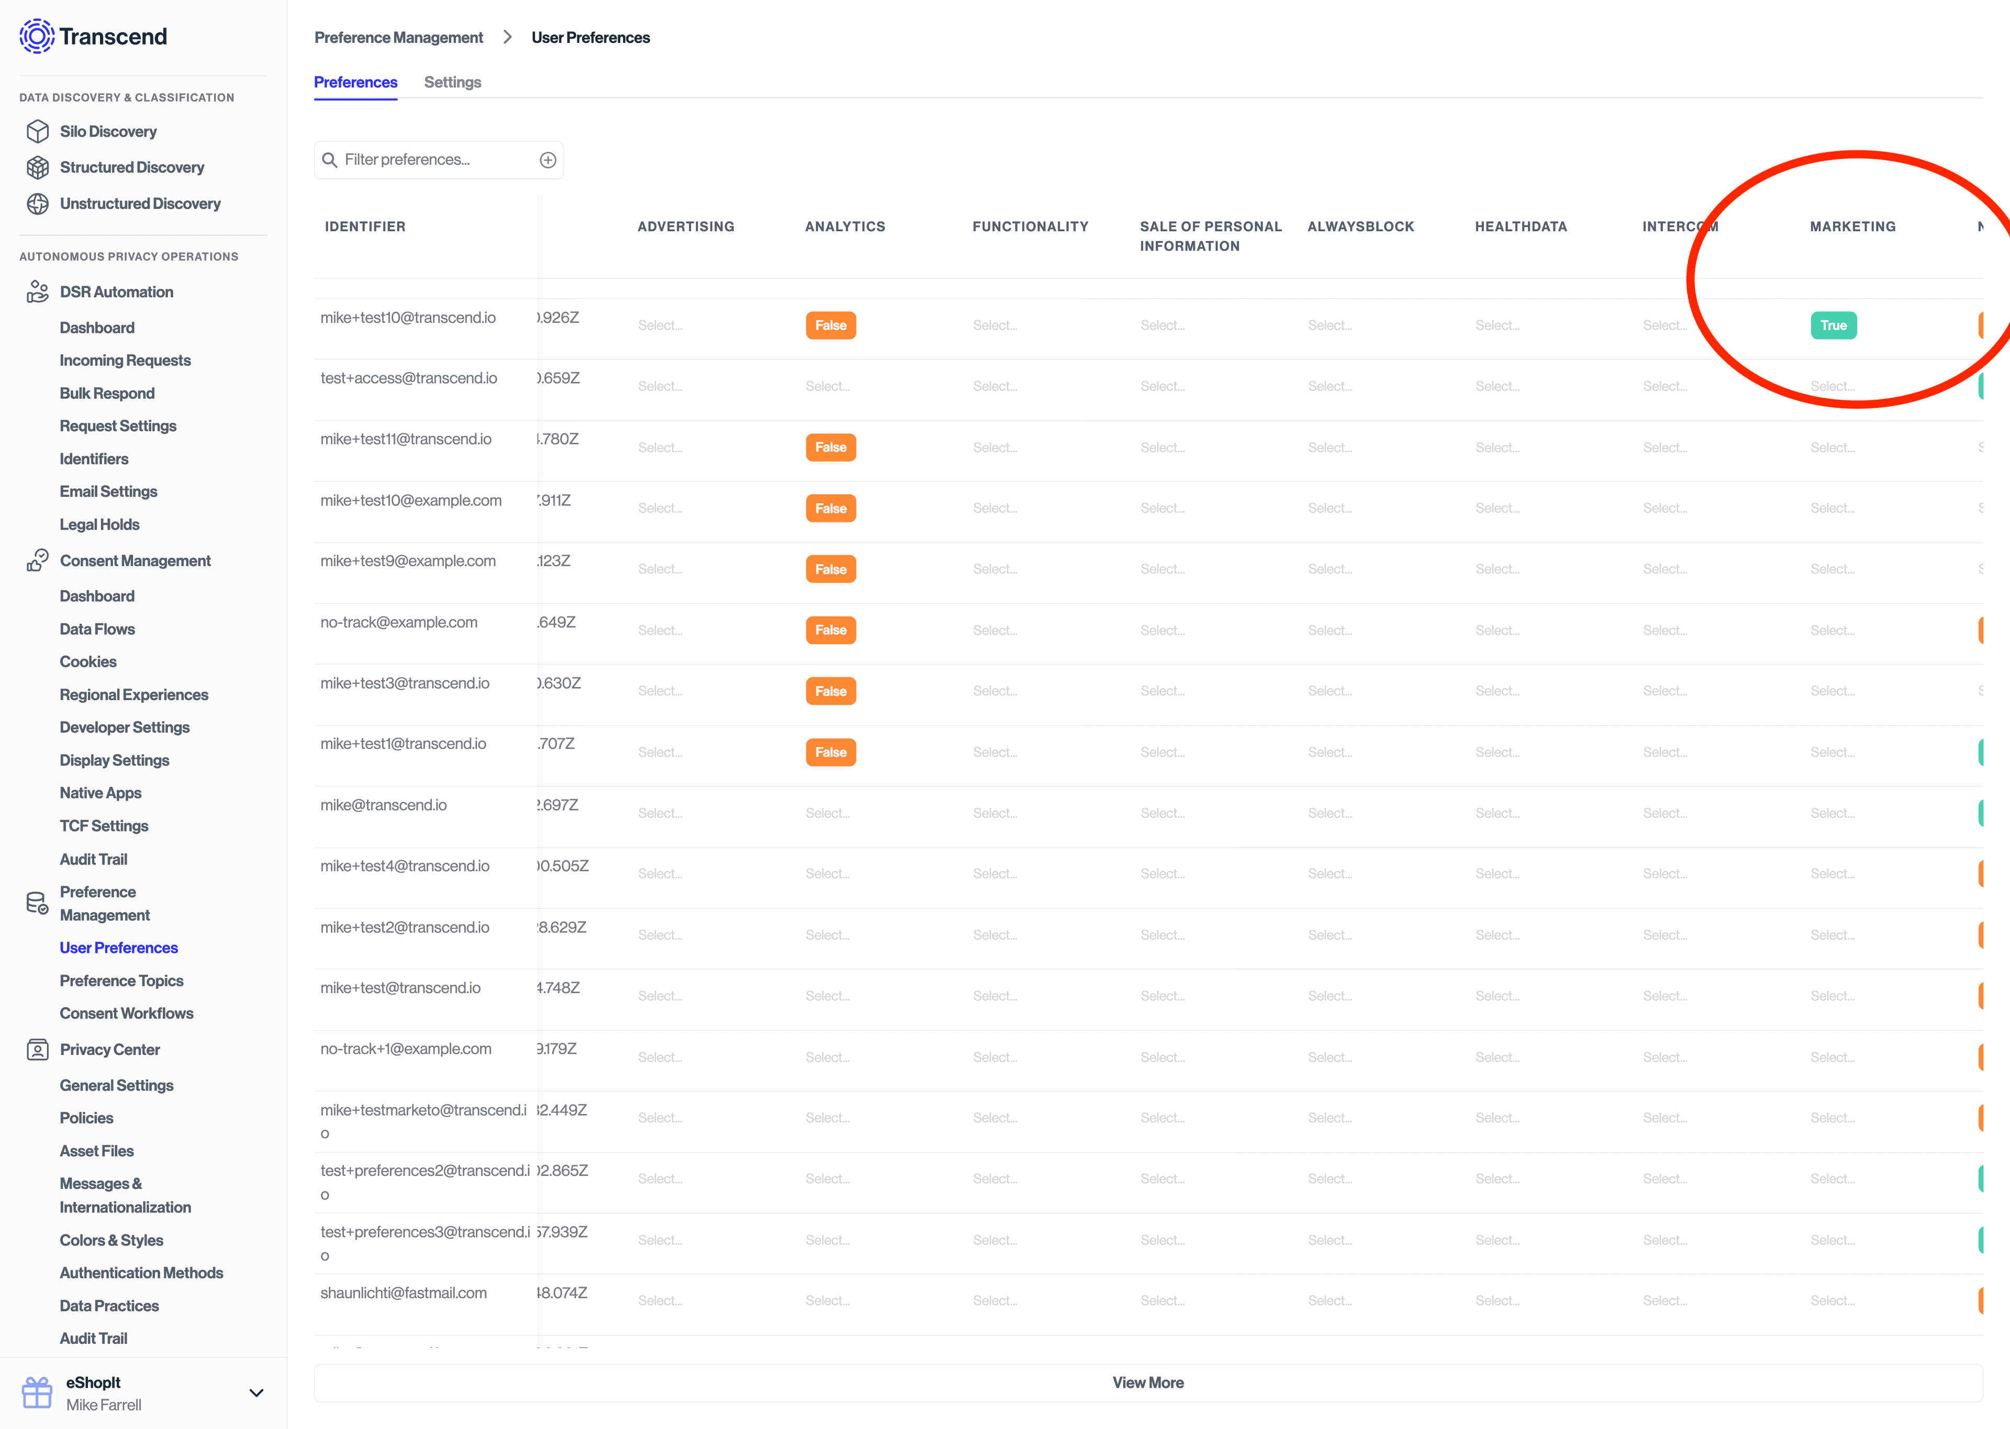Open the Advertising Select dropdown for test+access@transcend.io
This screenshot has height=1429, width=2010.
pyautogui.click(x=660, y=386)
